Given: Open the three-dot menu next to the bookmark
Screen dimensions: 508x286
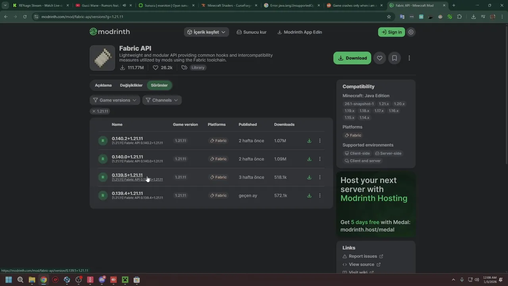Looking at the screenshot, I should 409,58.
